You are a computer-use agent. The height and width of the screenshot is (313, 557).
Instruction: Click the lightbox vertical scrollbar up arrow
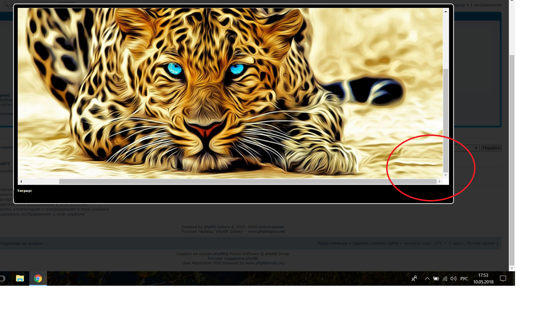coord(446,11)
